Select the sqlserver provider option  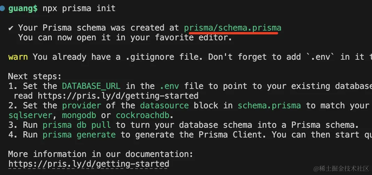click(x=32, y=115)
